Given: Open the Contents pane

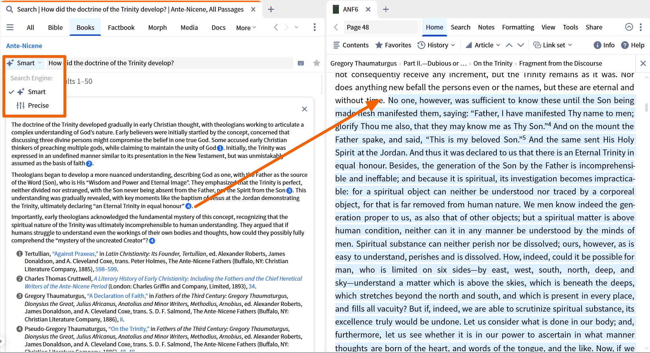Looking at the screenshot, I should click(x=351, y=45).
